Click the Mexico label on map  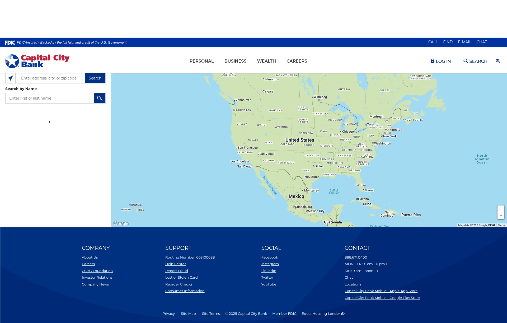point(296,196)
